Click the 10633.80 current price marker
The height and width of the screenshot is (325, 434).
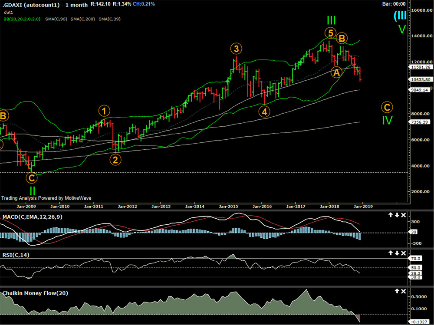tap(421, 79)
